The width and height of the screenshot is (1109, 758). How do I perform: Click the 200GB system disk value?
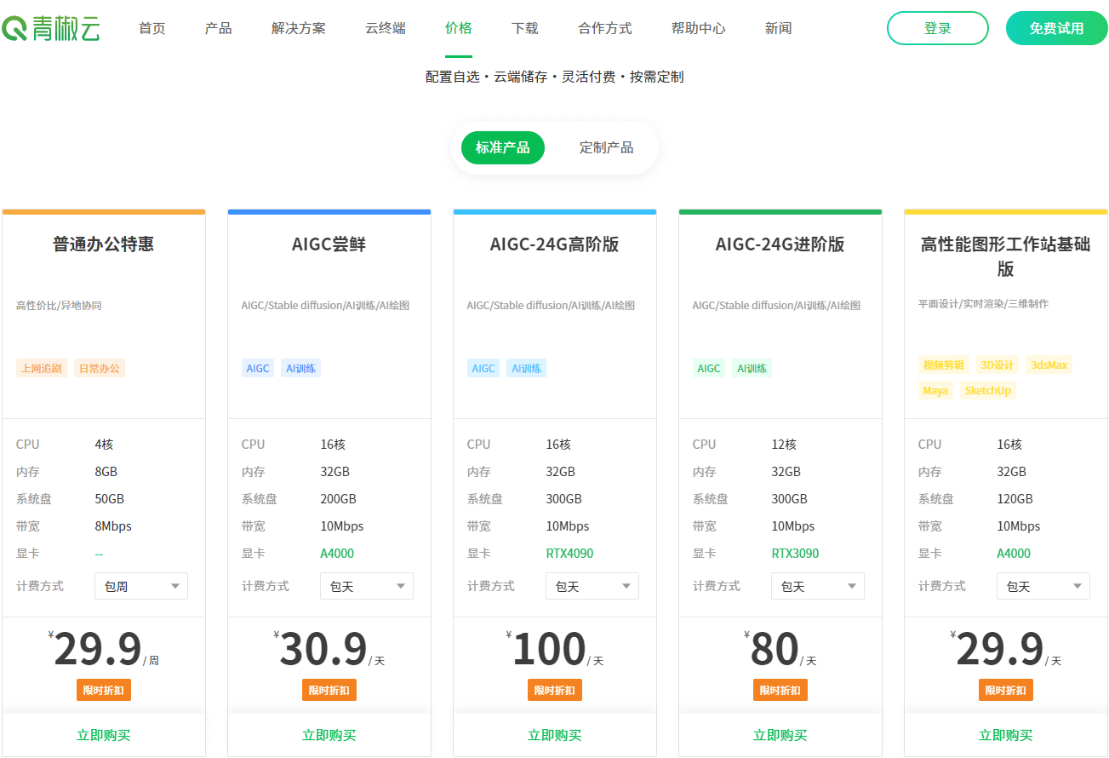pos(338,499)
